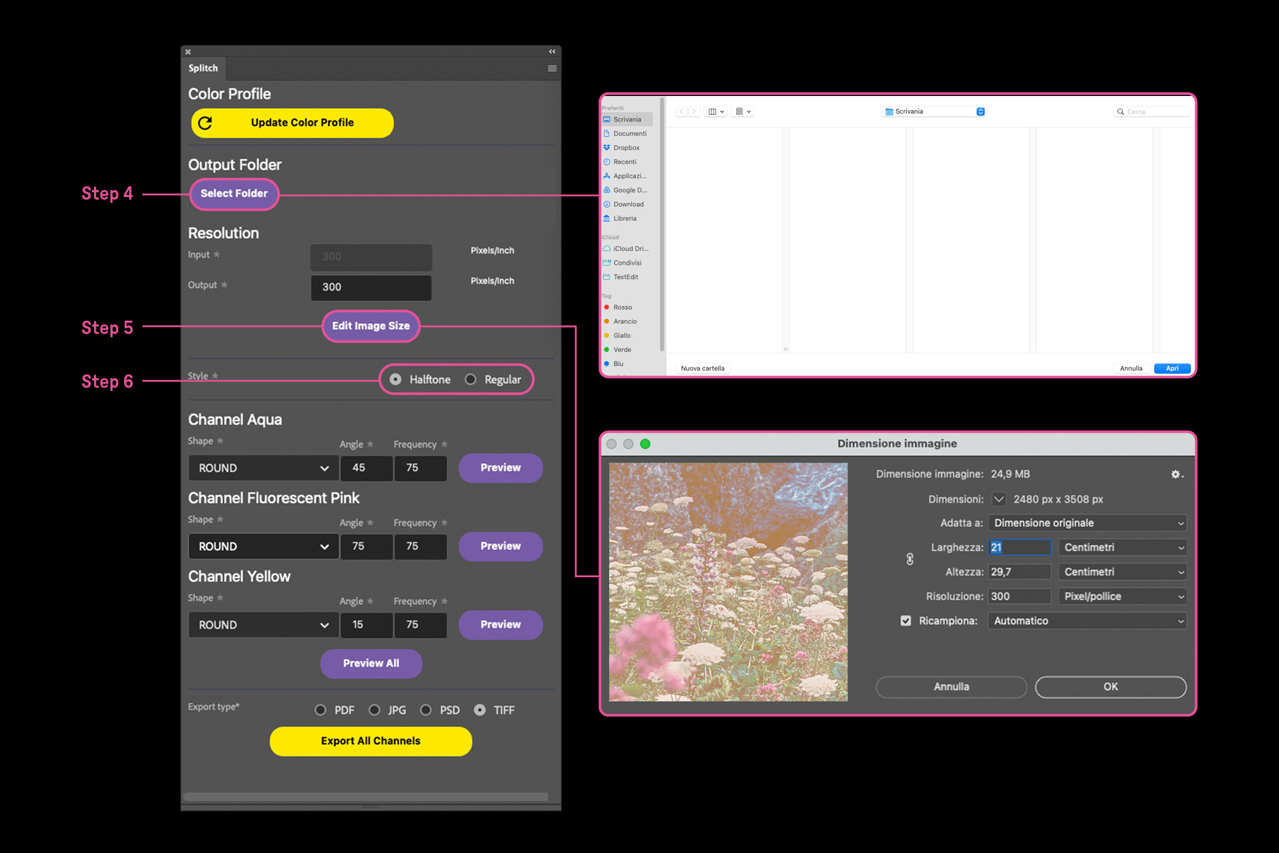Click the Output resolution input field
Viewport: 1279px width, 853px height.
371,287
